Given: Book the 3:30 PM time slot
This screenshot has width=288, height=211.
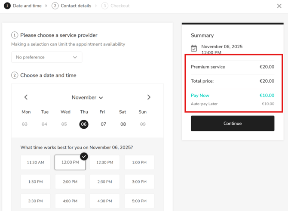Looking at the screenshot, I should point(36,201).
